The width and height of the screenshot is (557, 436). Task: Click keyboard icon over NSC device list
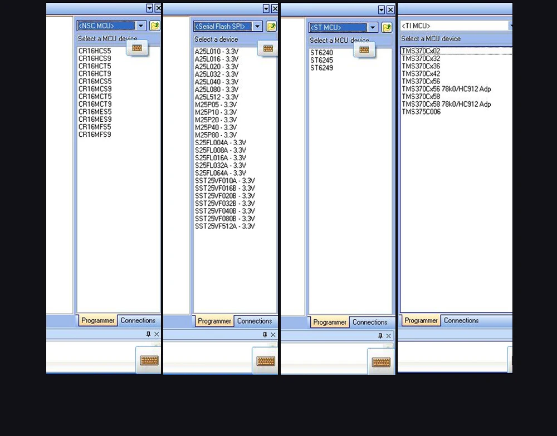click(137, 47)
